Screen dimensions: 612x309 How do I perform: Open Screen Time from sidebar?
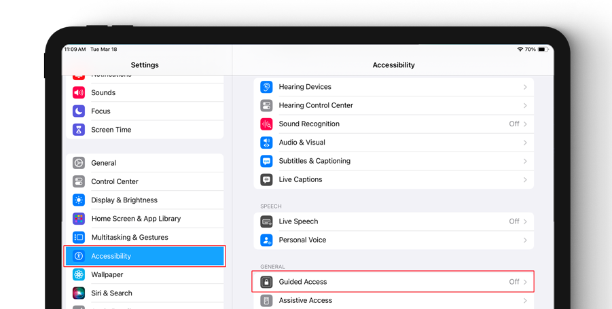pyautogui.click(x=145, y=130)
